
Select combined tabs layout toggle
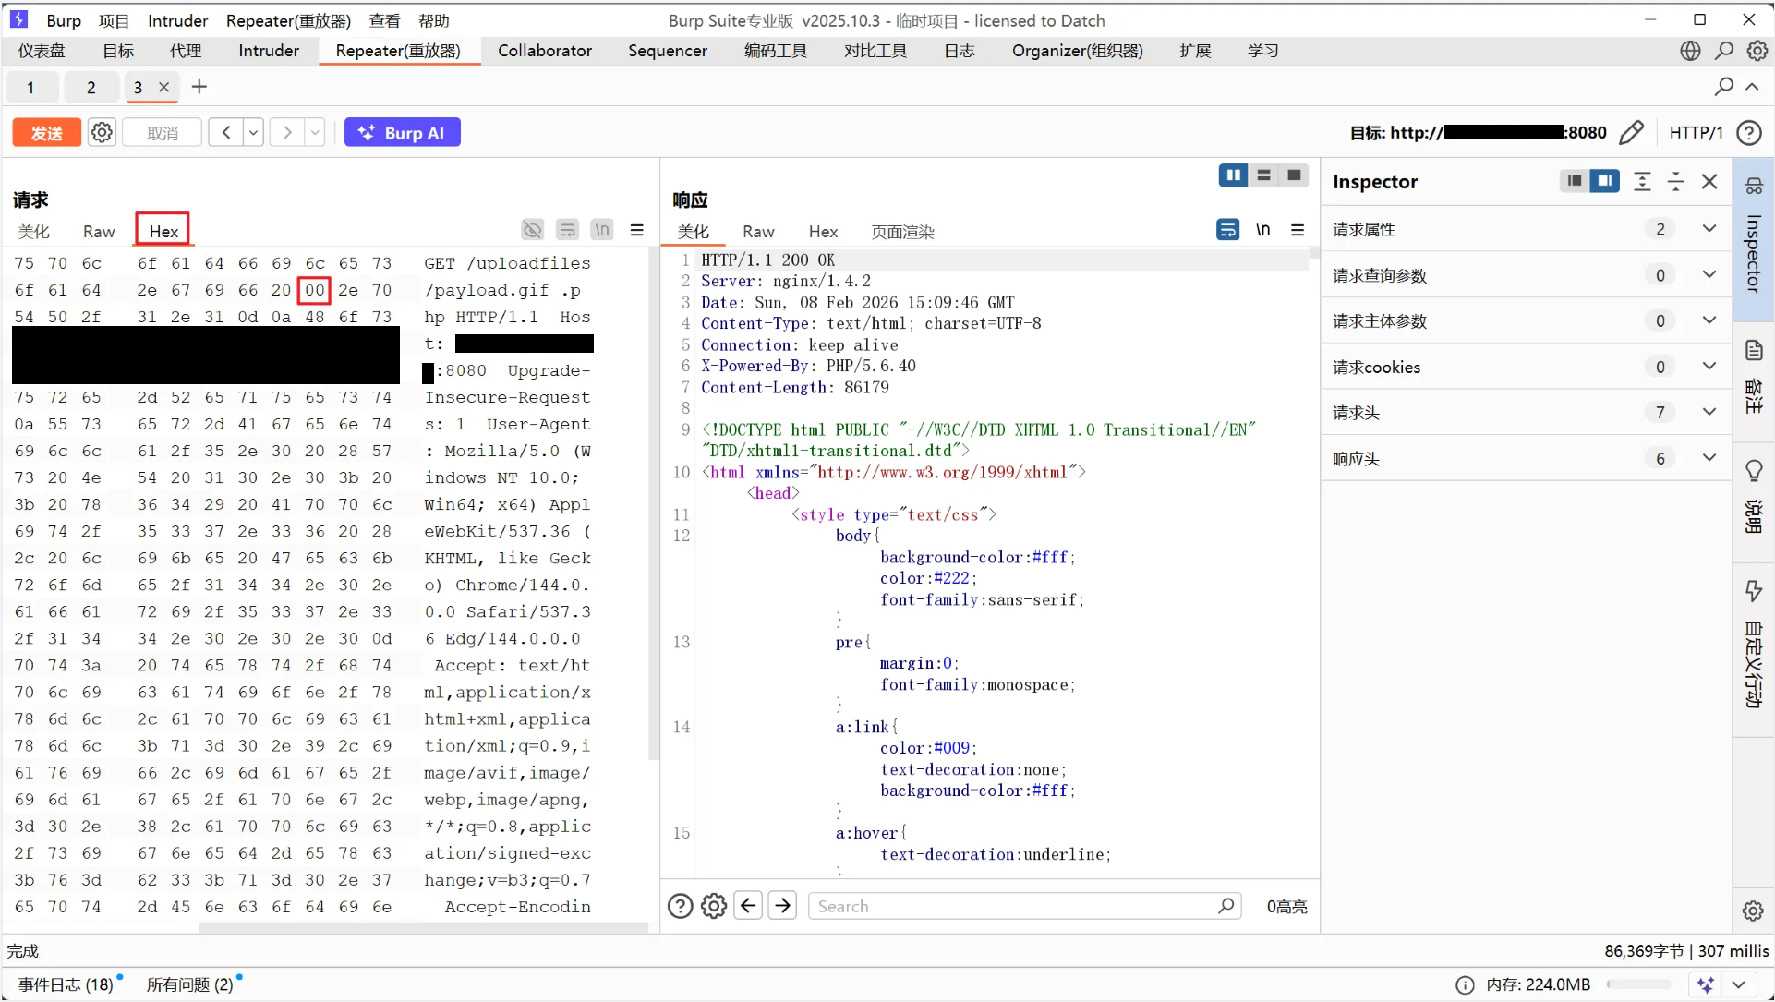coord(1294,175)
